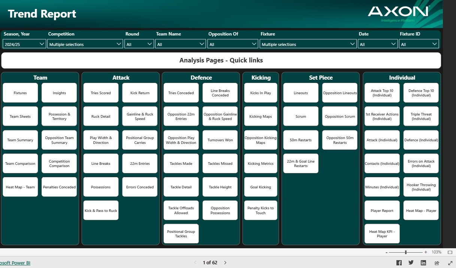The image size is (456, 268).
Task: Go back using the left page chevron
Action: (x=195, y=262)
